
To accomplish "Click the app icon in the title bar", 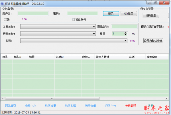I will (x=2, y=4).
